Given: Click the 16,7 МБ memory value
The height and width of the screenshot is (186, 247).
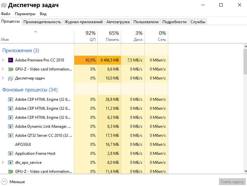Looking at the screenshot, I should (112, 144).
